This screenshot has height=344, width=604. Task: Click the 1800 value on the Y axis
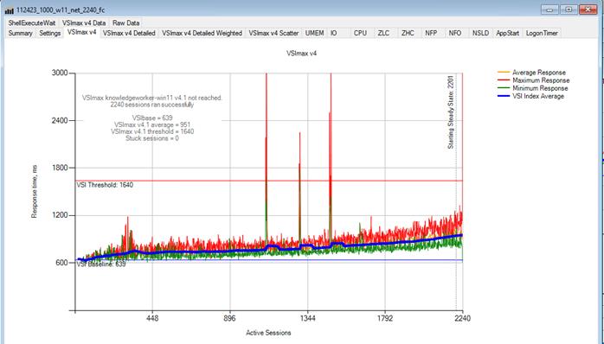[60, 168]
